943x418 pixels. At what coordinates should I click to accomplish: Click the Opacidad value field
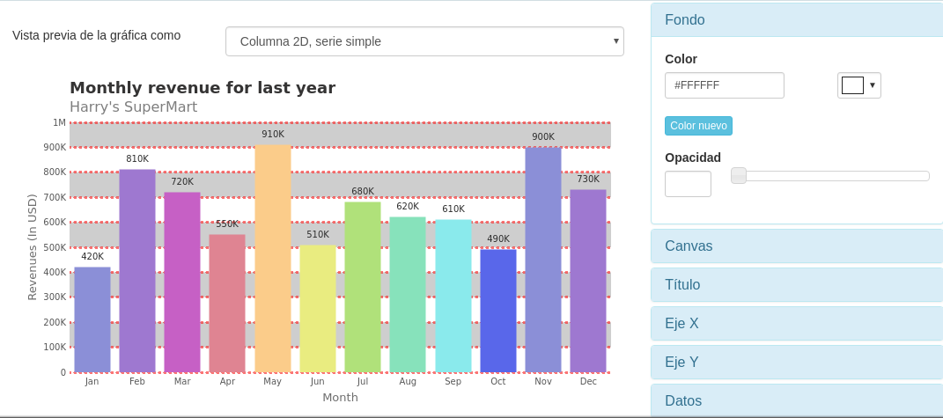(x=688, y=184)
